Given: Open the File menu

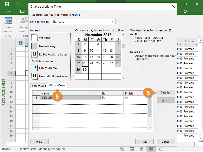Looking at the screenshot, I should [8, 12].
